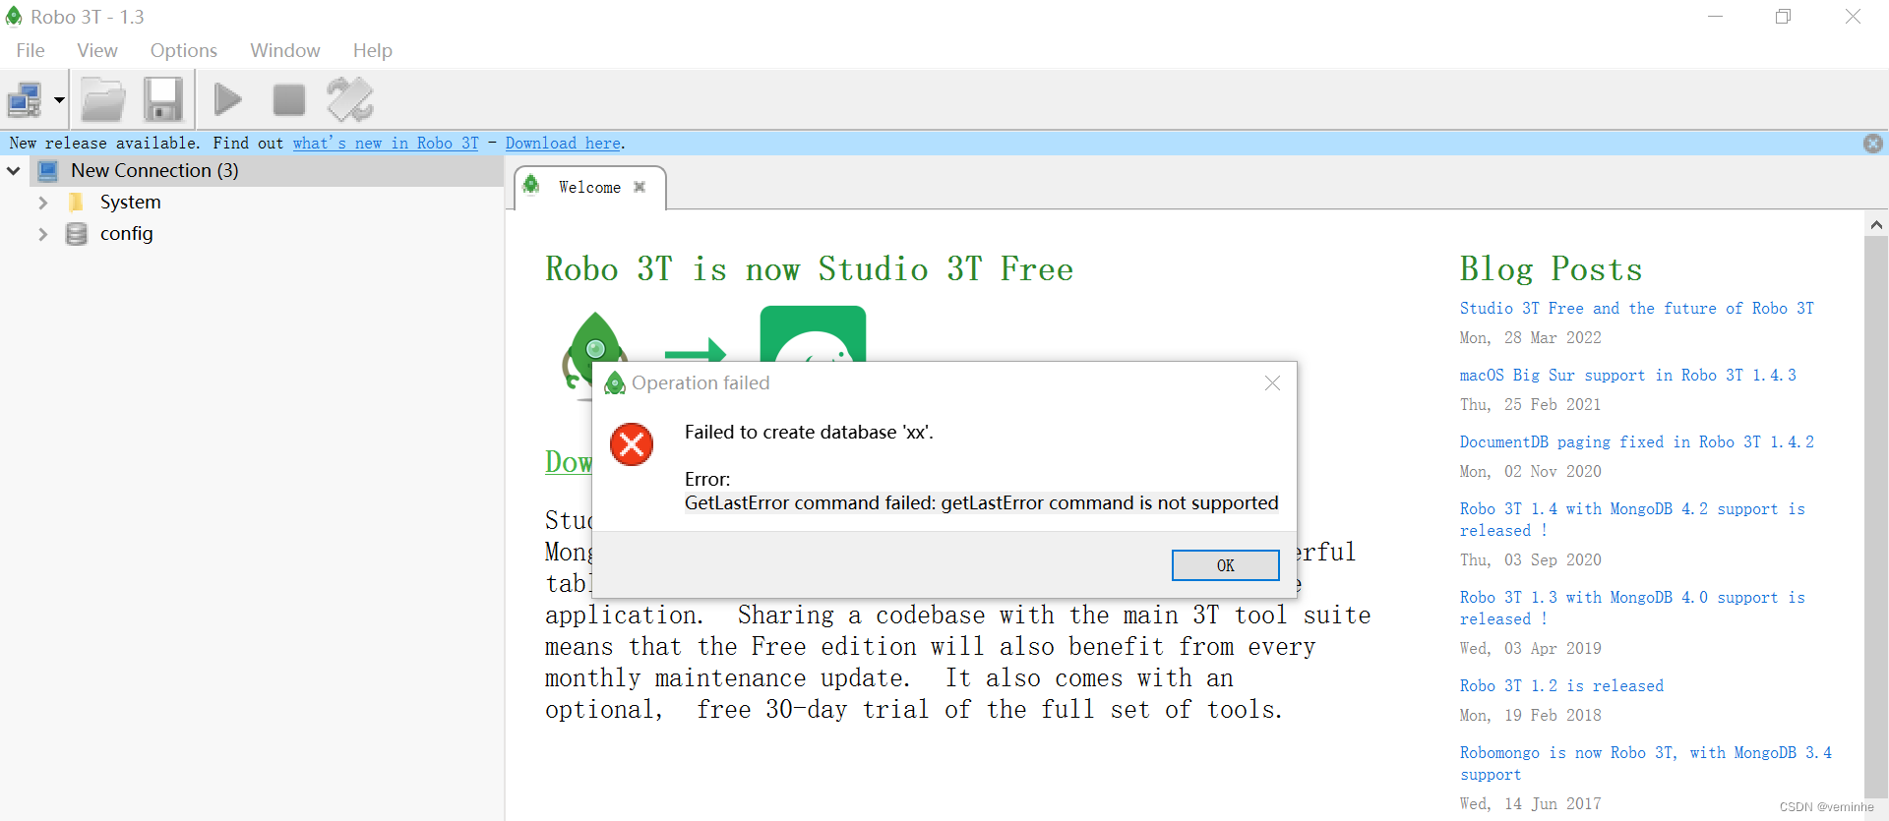Screen dimensions: 1889x821
Task: Click the GetLastError error message text
Action: coord(981,503)
